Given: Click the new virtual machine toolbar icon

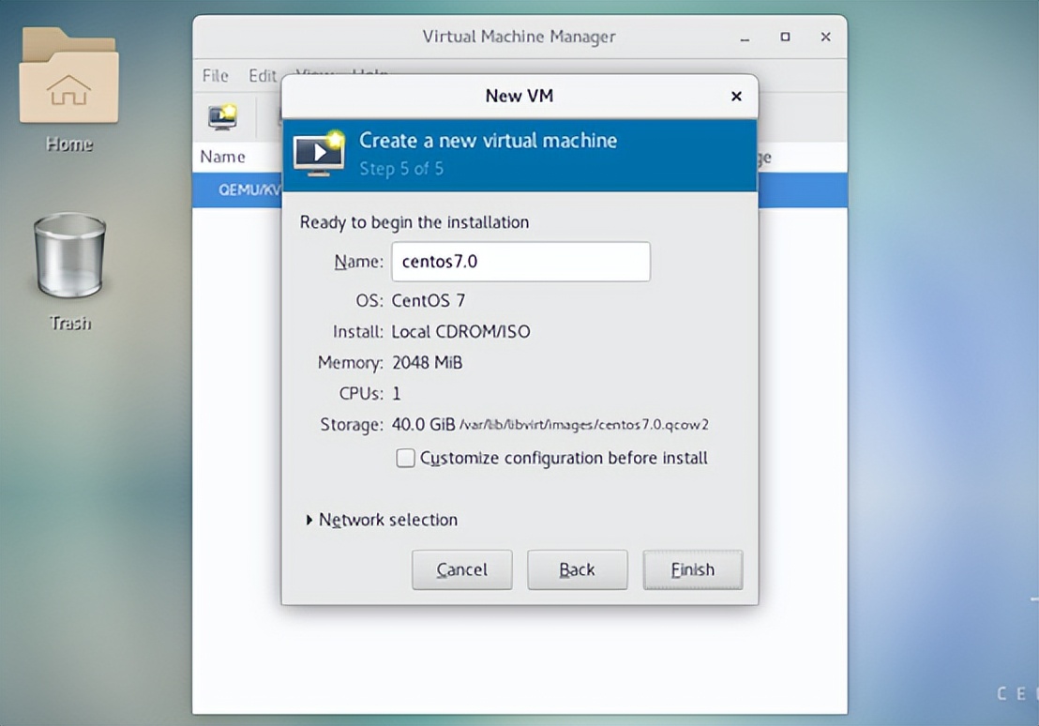Looking at the screenshot, I should tap(222, 116).
